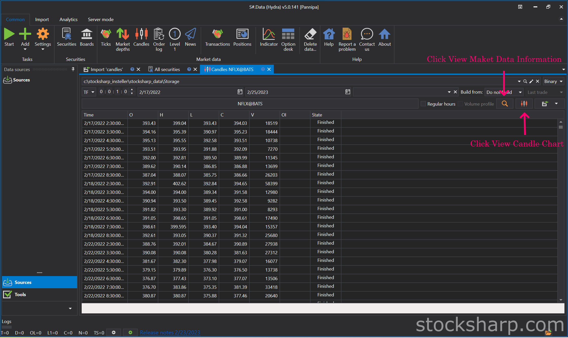Open the Last trade dropdown
Screen dimensions: 568x338
[545, 92]
